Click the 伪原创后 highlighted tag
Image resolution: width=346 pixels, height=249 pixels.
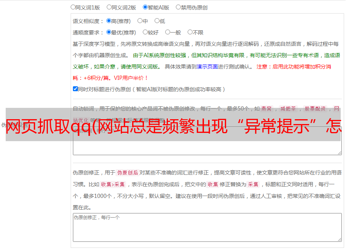click(128, 173)
